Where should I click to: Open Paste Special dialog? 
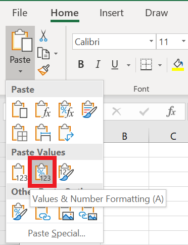57,233
